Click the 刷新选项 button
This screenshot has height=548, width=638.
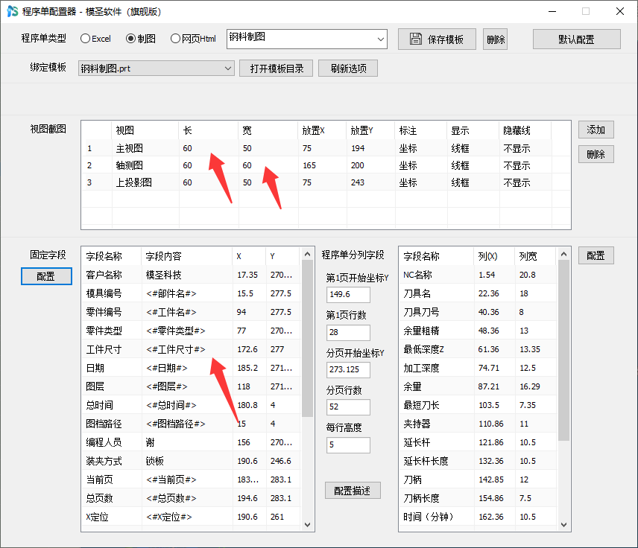point(348,68)
